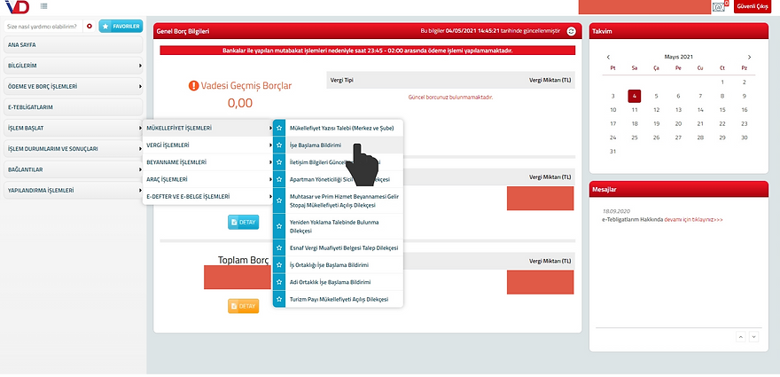
Task: Select Mükellefiyet Yazısı Talebi (Merkez ve Şube)
Action: (x=344, y=128)
